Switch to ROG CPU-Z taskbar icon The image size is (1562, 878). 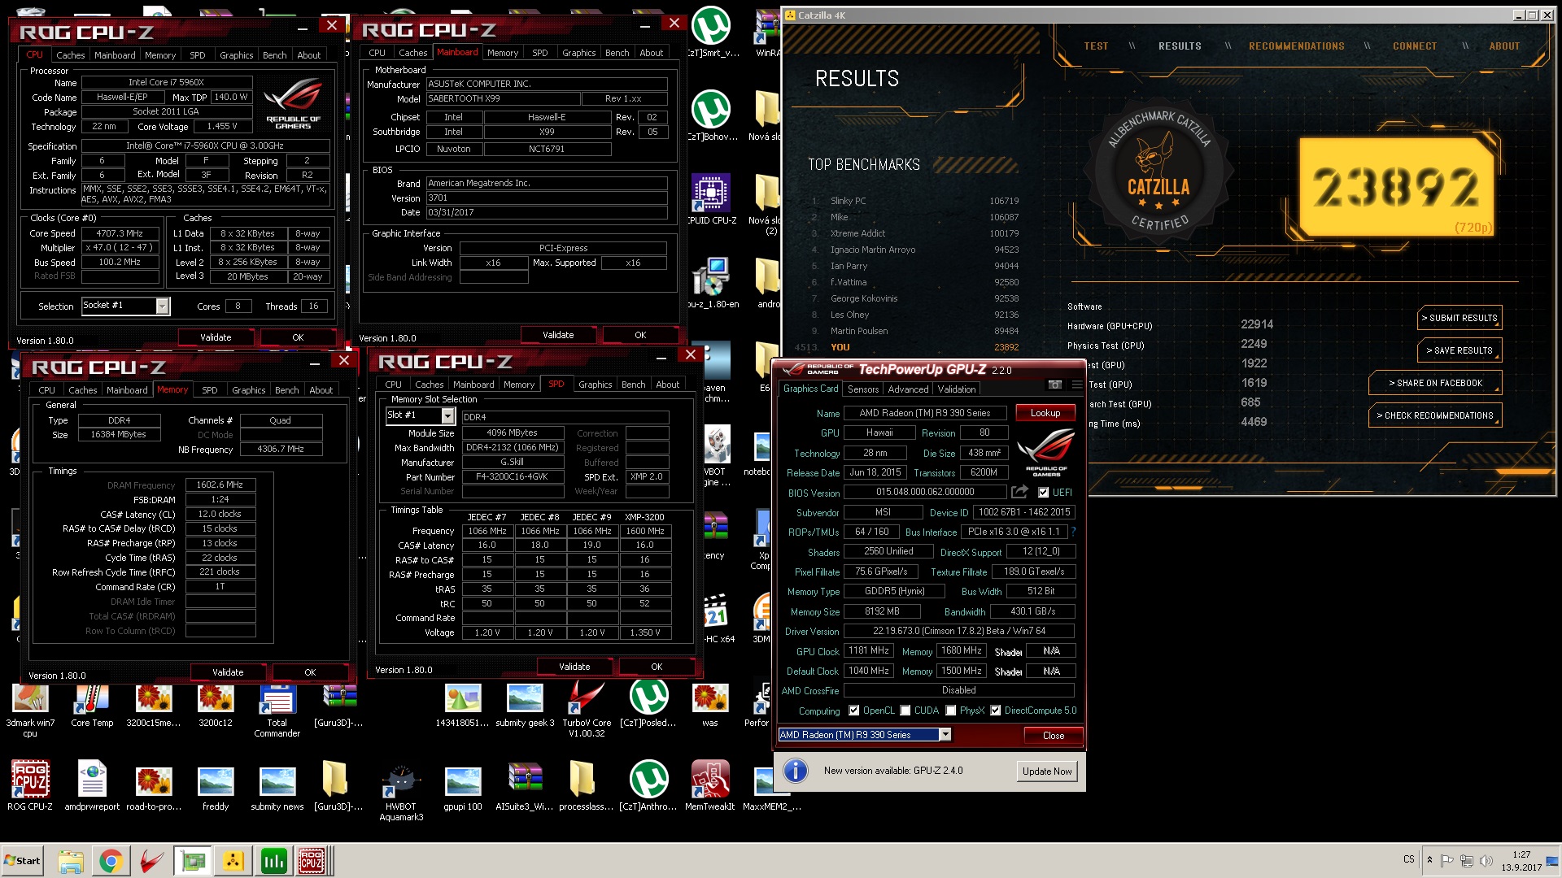312,861
